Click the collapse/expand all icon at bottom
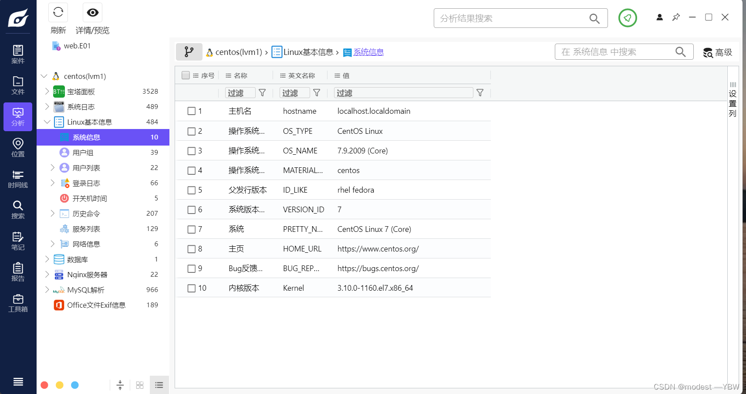Screen dimensions: 746x394 point(120,385)
